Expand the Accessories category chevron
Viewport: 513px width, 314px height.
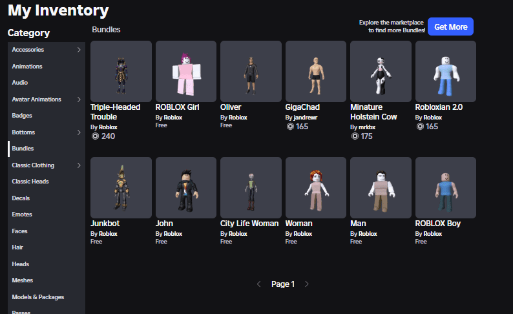click(79, 50)
